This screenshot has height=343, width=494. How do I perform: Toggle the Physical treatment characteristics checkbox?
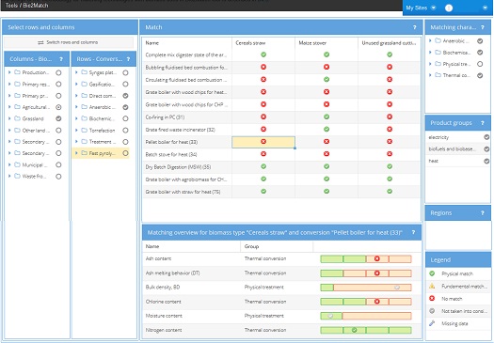[x=480, y=64]
